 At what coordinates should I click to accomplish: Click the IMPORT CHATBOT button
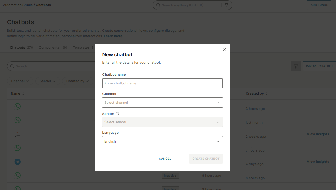coord(320,66)
